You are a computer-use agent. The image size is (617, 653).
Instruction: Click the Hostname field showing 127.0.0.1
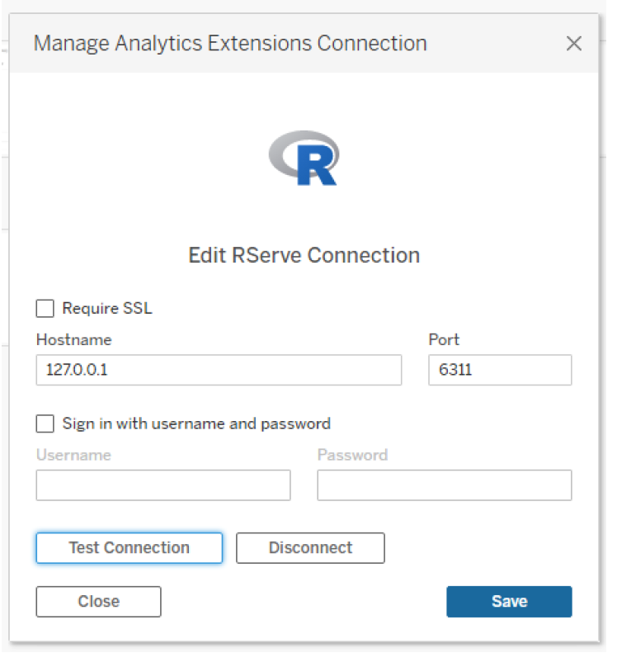(219, 370)
